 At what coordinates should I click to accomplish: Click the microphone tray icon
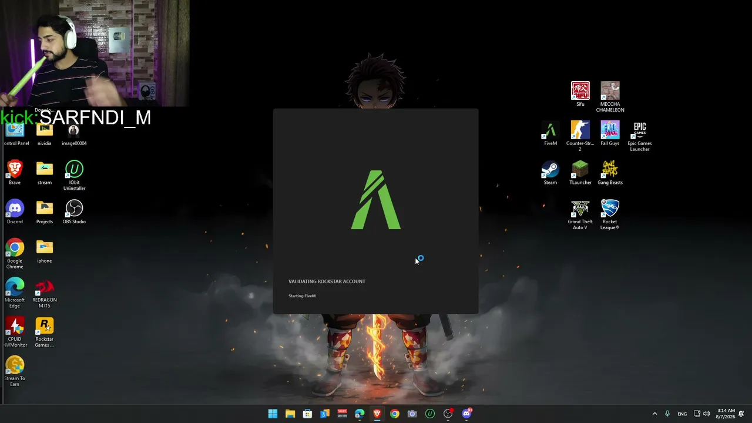pyautogui.click(x=667, y=414)
